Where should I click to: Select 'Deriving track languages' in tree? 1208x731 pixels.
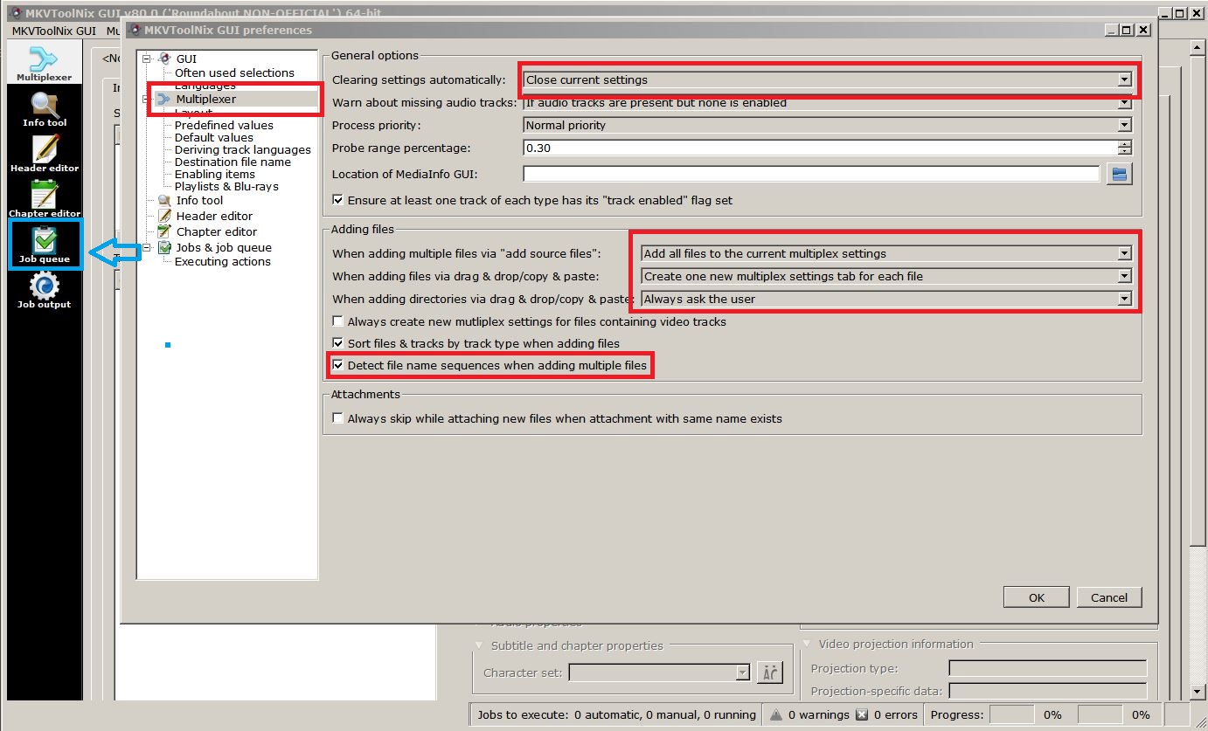[x=243, y=149]
